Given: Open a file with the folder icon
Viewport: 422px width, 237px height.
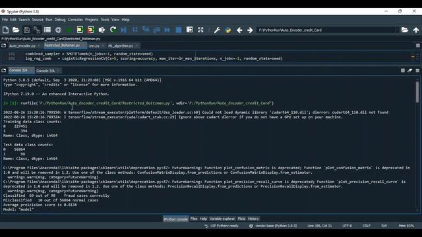Looking at the screenshot, I should 16,30.
